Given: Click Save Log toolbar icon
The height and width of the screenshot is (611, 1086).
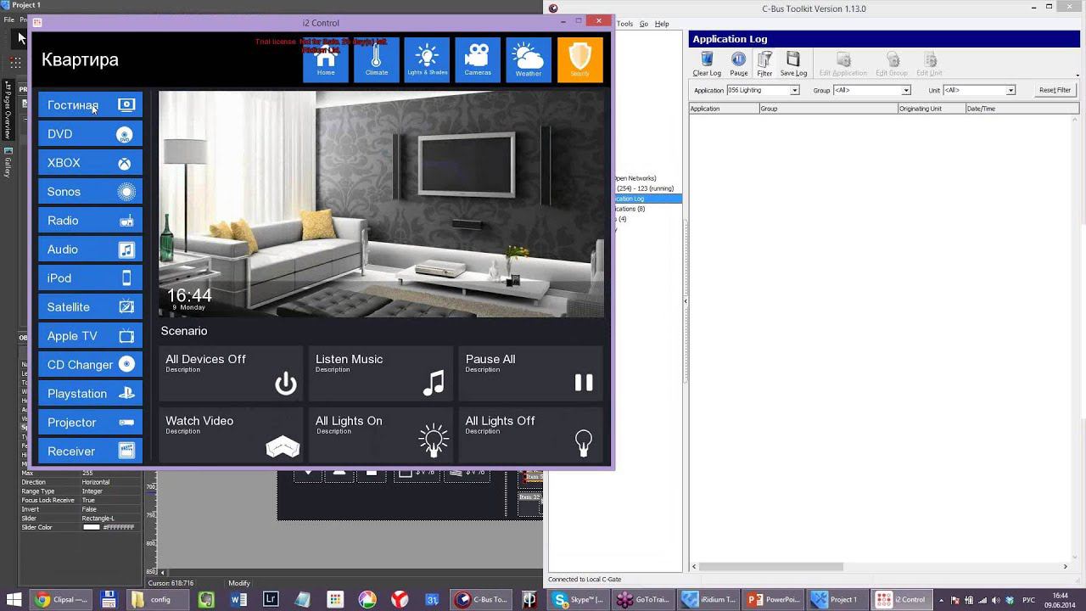Looking at the screenshot, I should coord(793,64).
